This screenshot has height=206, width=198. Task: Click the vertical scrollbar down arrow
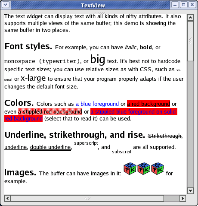pos(190,190)
